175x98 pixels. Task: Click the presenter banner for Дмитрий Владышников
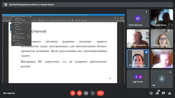87,5
